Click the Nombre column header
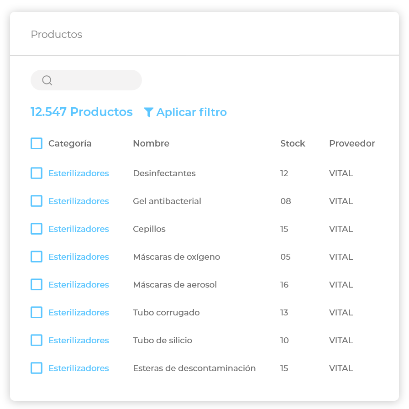 click(151, 143)
